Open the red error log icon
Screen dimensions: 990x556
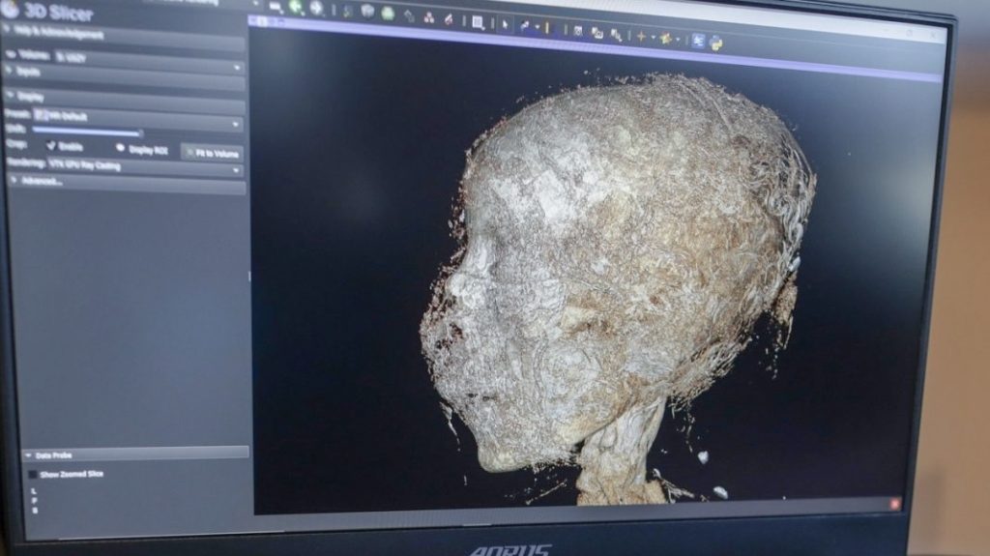[x=894, y=504]
